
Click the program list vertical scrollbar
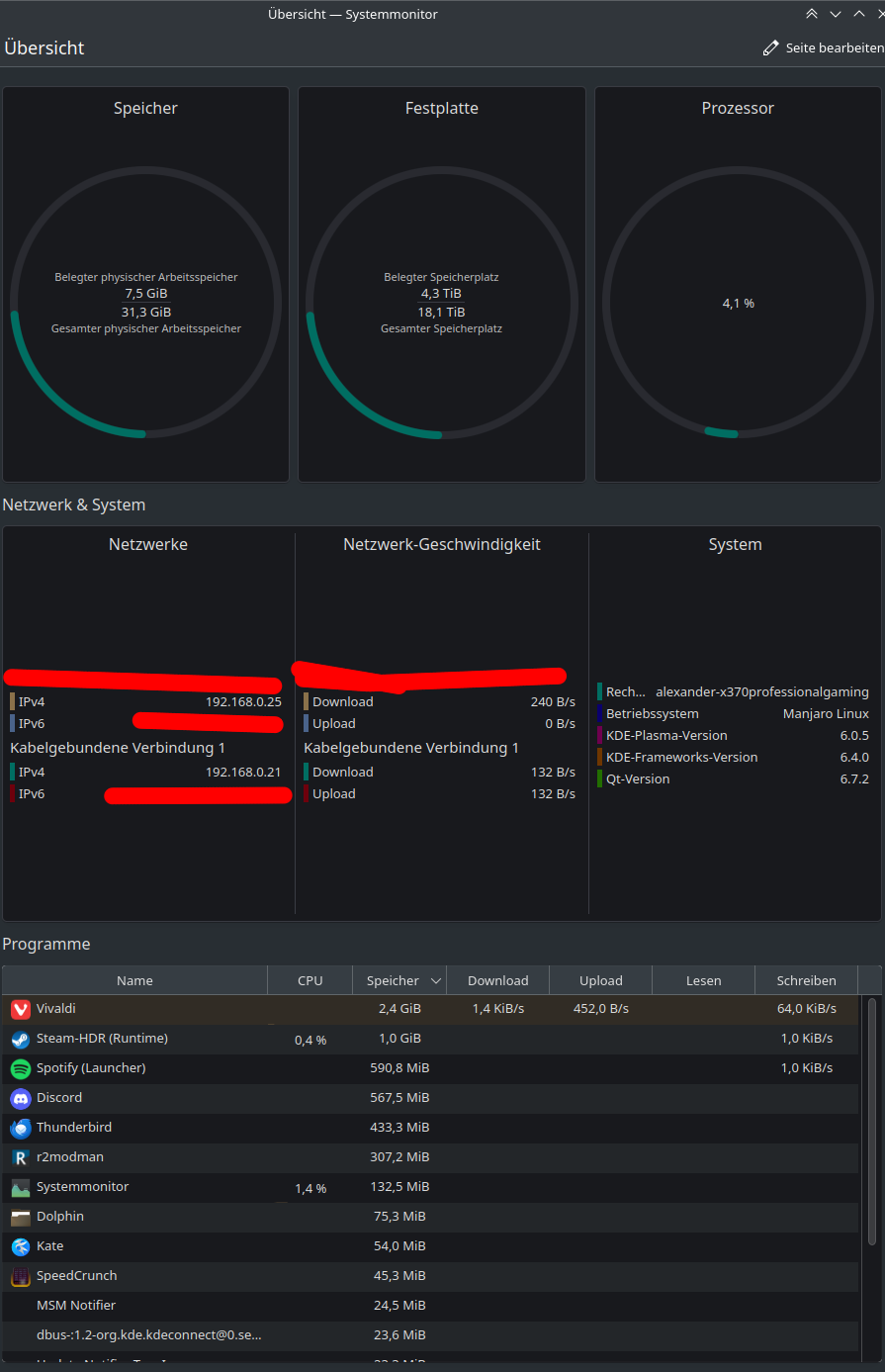[x=871, y=1122]
